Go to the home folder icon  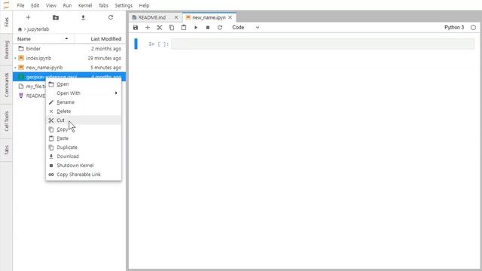click(20, 29)
